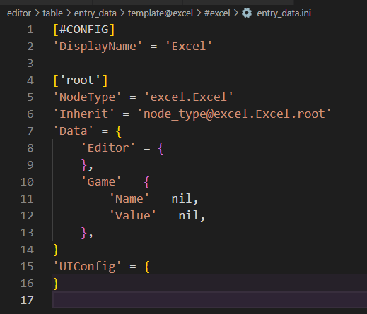Click the 'UIConfig' key text
Viewport: 367px width, 314px height.
pos(88,267)
